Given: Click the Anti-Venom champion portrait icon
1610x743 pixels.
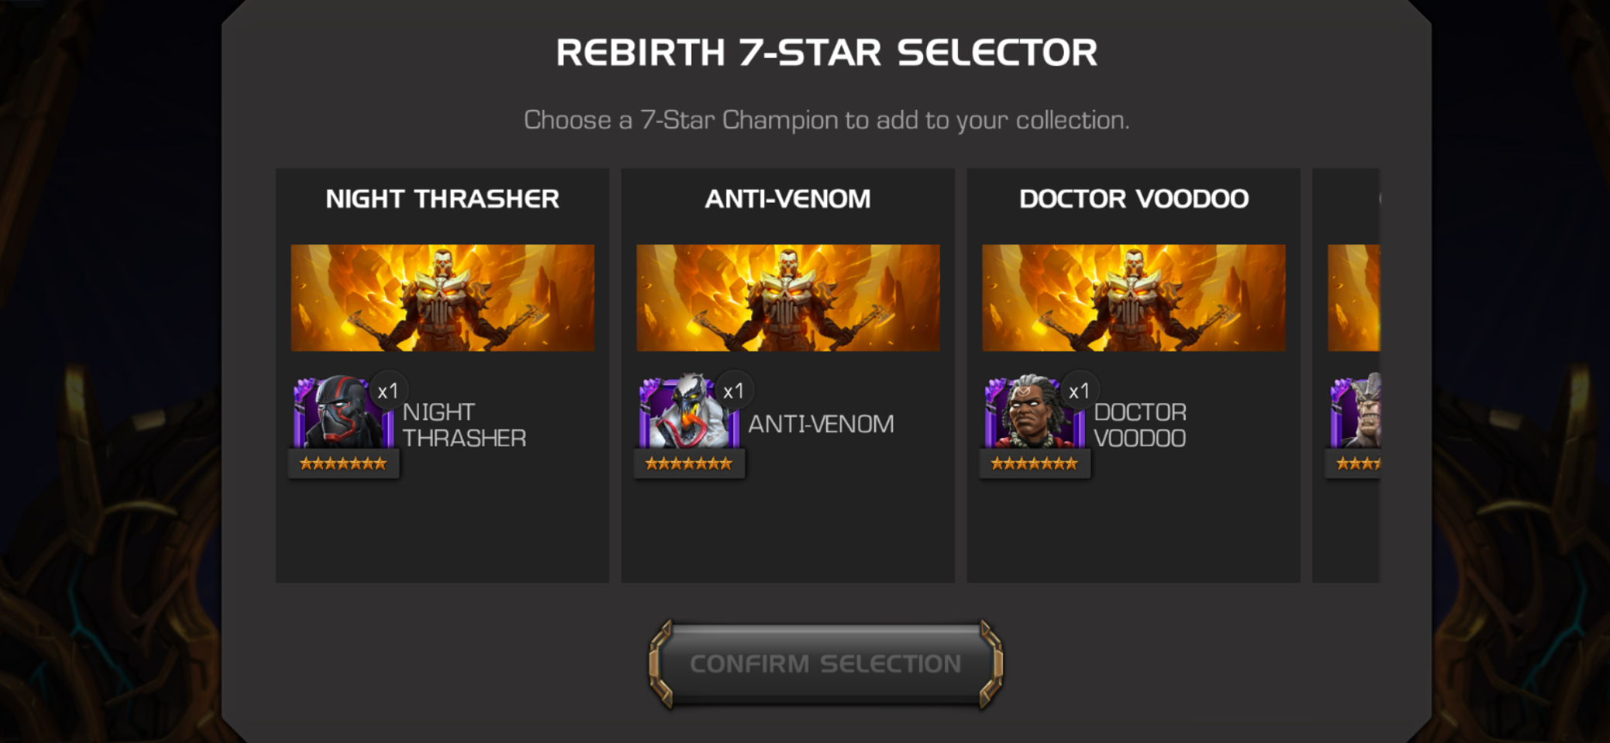Looking at the screenshot, I should tap(688, 413).
